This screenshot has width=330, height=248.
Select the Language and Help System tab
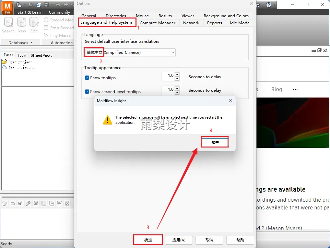[106, 22]
